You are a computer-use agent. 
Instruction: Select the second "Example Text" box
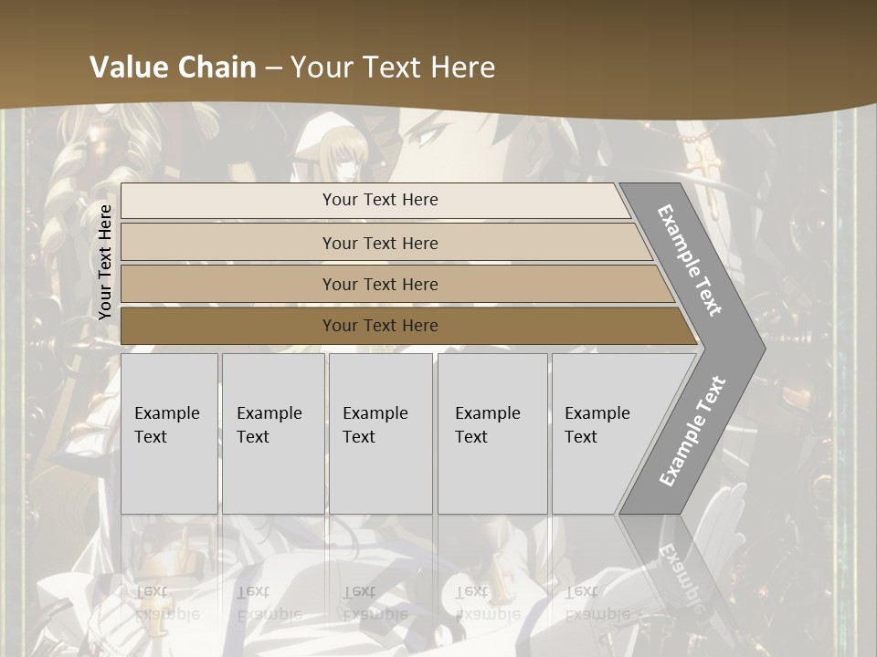click(272, 433)
